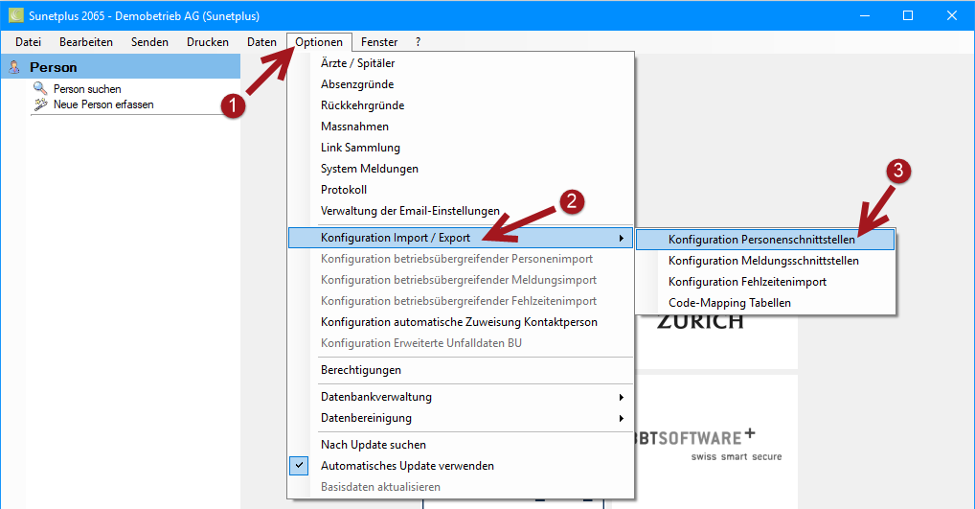Open the Bearbeiten menu
The height and width of the screenshot is (509, 975).
coord(86,41)
